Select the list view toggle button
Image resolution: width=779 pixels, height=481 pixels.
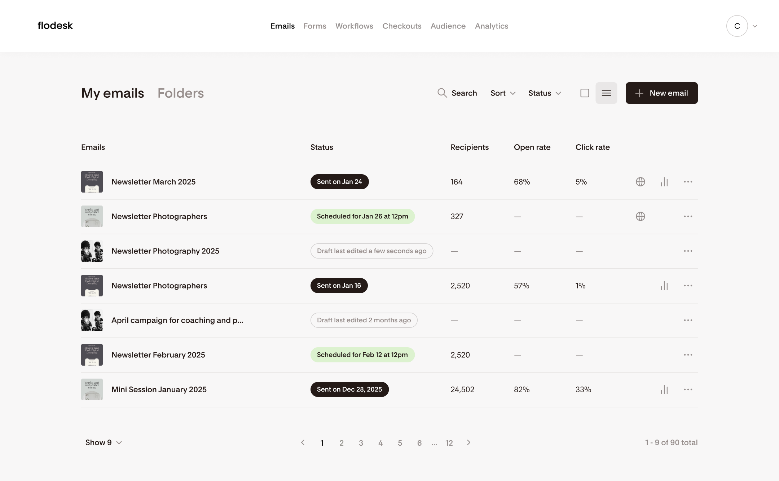tap(606, 93)
